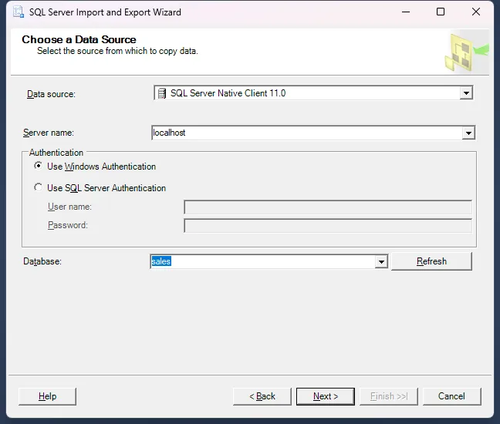500x424 pixels.
Task: Select Use Windows Authentication option
Action: (x=39, y=167)
